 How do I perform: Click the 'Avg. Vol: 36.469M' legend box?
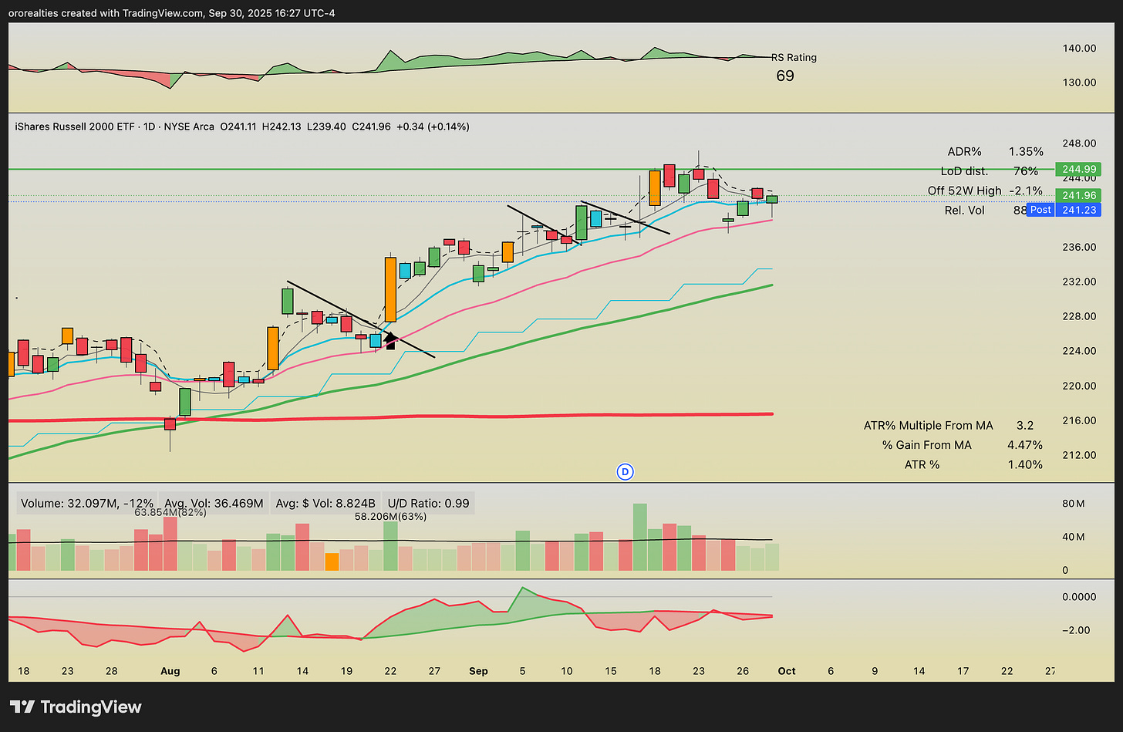[x=214, y=504]
